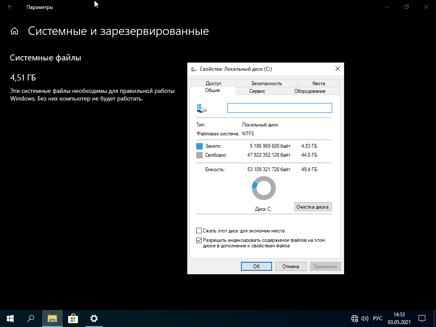Close the Параметры window
The image size is (436, 327).
(426, 7)
